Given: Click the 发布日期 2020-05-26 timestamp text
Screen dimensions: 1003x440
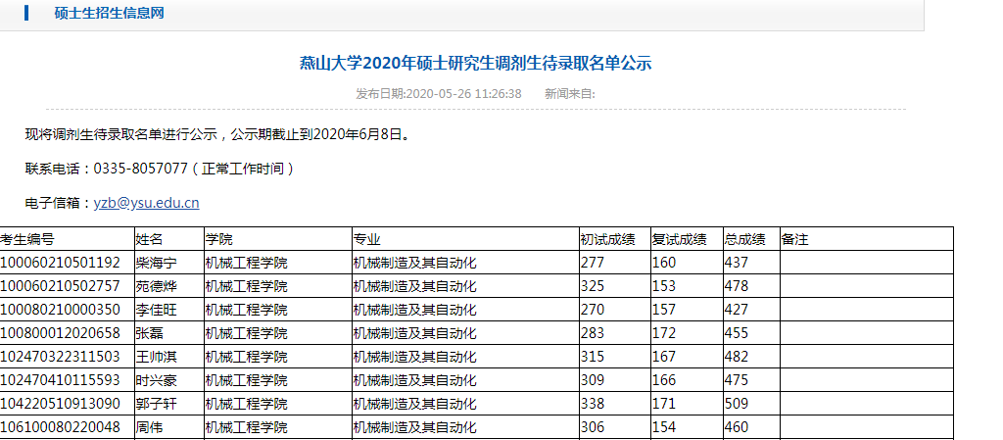Looking at the screenshot, I should coord(438,94).
